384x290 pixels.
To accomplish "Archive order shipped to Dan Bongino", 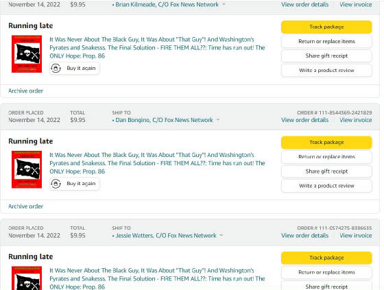I will pos(26,206).
